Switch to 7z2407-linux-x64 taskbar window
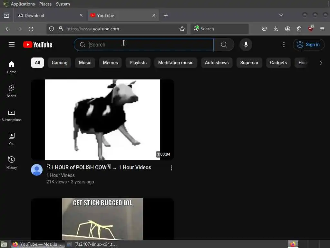 click(92, 244)
